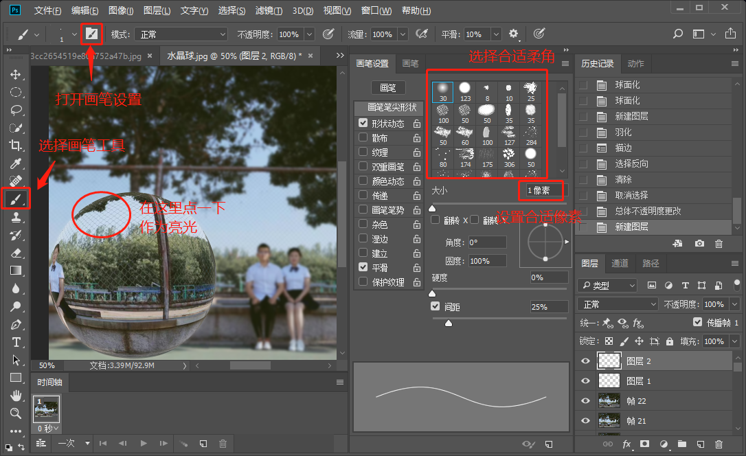
Task: Switch to 通道 tab
Action: pyautogui.click(x=620, y=263)
